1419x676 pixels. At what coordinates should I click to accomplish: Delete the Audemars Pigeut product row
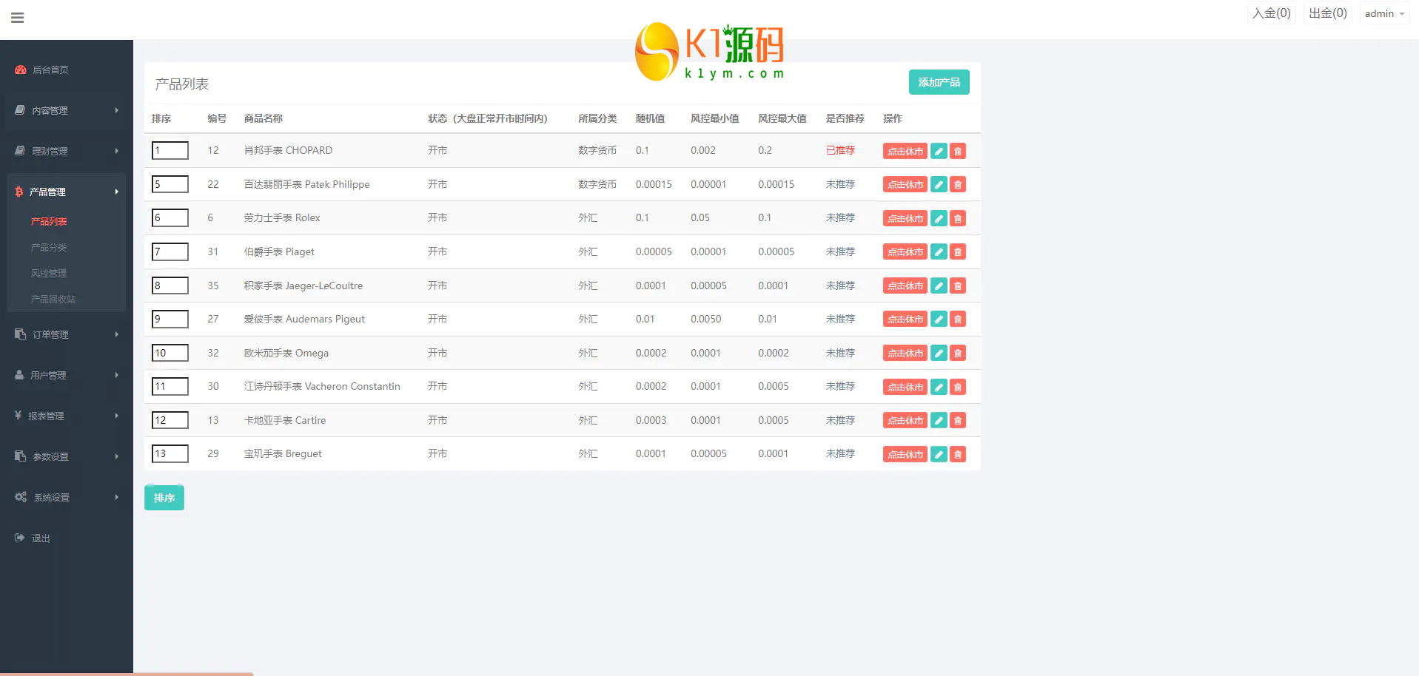tap(958, 320)
